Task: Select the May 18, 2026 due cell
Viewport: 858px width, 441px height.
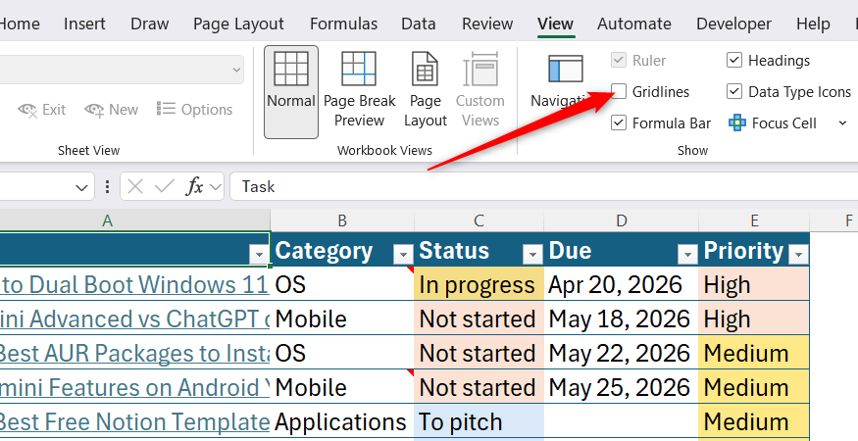Action: (621, 318)
